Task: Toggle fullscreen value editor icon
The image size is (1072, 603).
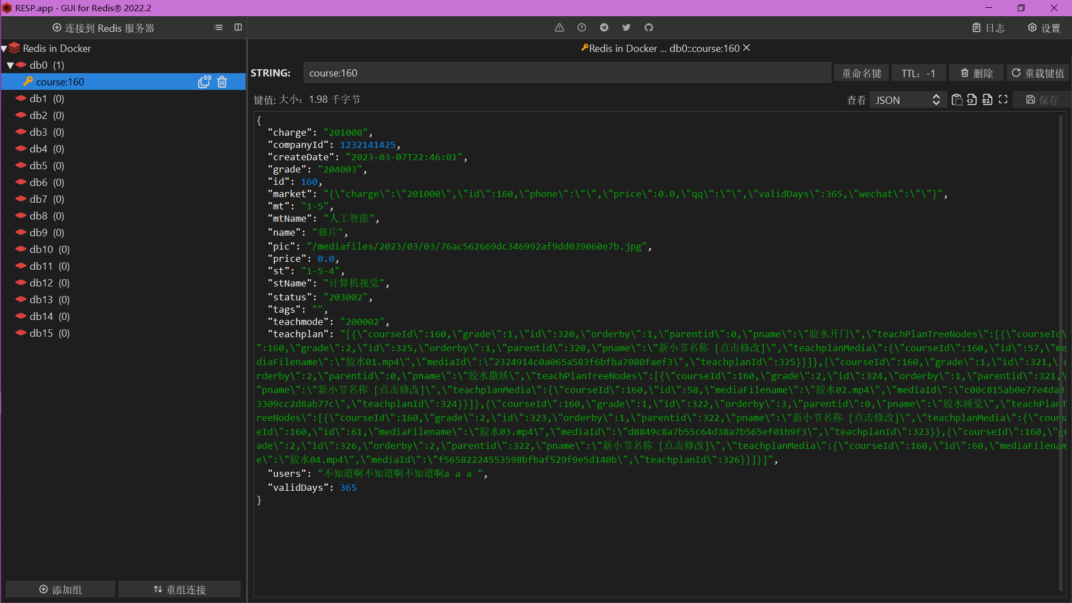Action: (x=1003, y=99)
